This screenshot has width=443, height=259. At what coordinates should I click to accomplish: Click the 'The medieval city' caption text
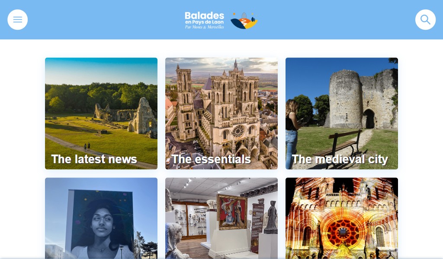pyautogui.click(x=340, y=160)
